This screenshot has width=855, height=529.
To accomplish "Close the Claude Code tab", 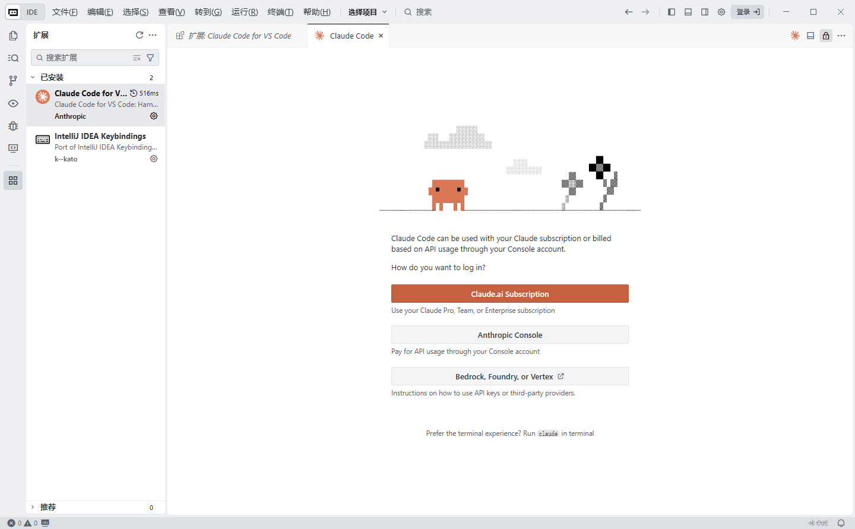I will (381, 36).
